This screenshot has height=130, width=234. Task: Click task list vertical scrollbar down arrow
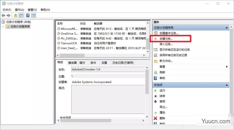click(148, 52)
